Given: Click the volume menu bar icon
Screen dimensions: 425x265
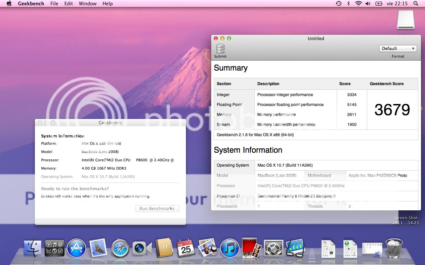Looking at the screenshot, I should (368, 4).
